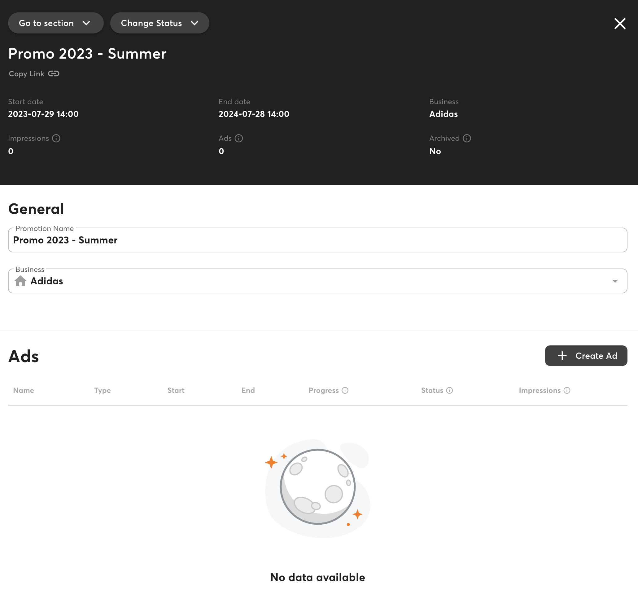Click the Copy Link chain icon
Image resolution: width=638 pixels, height=591 pixels.
54,73
